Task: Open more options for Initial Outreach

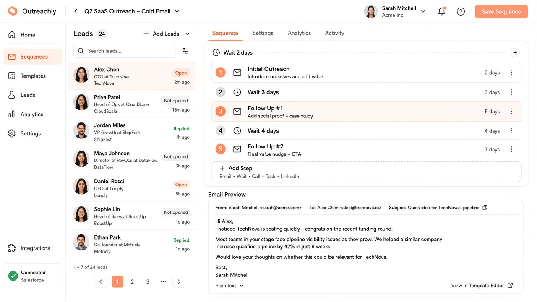Action: 511,73
